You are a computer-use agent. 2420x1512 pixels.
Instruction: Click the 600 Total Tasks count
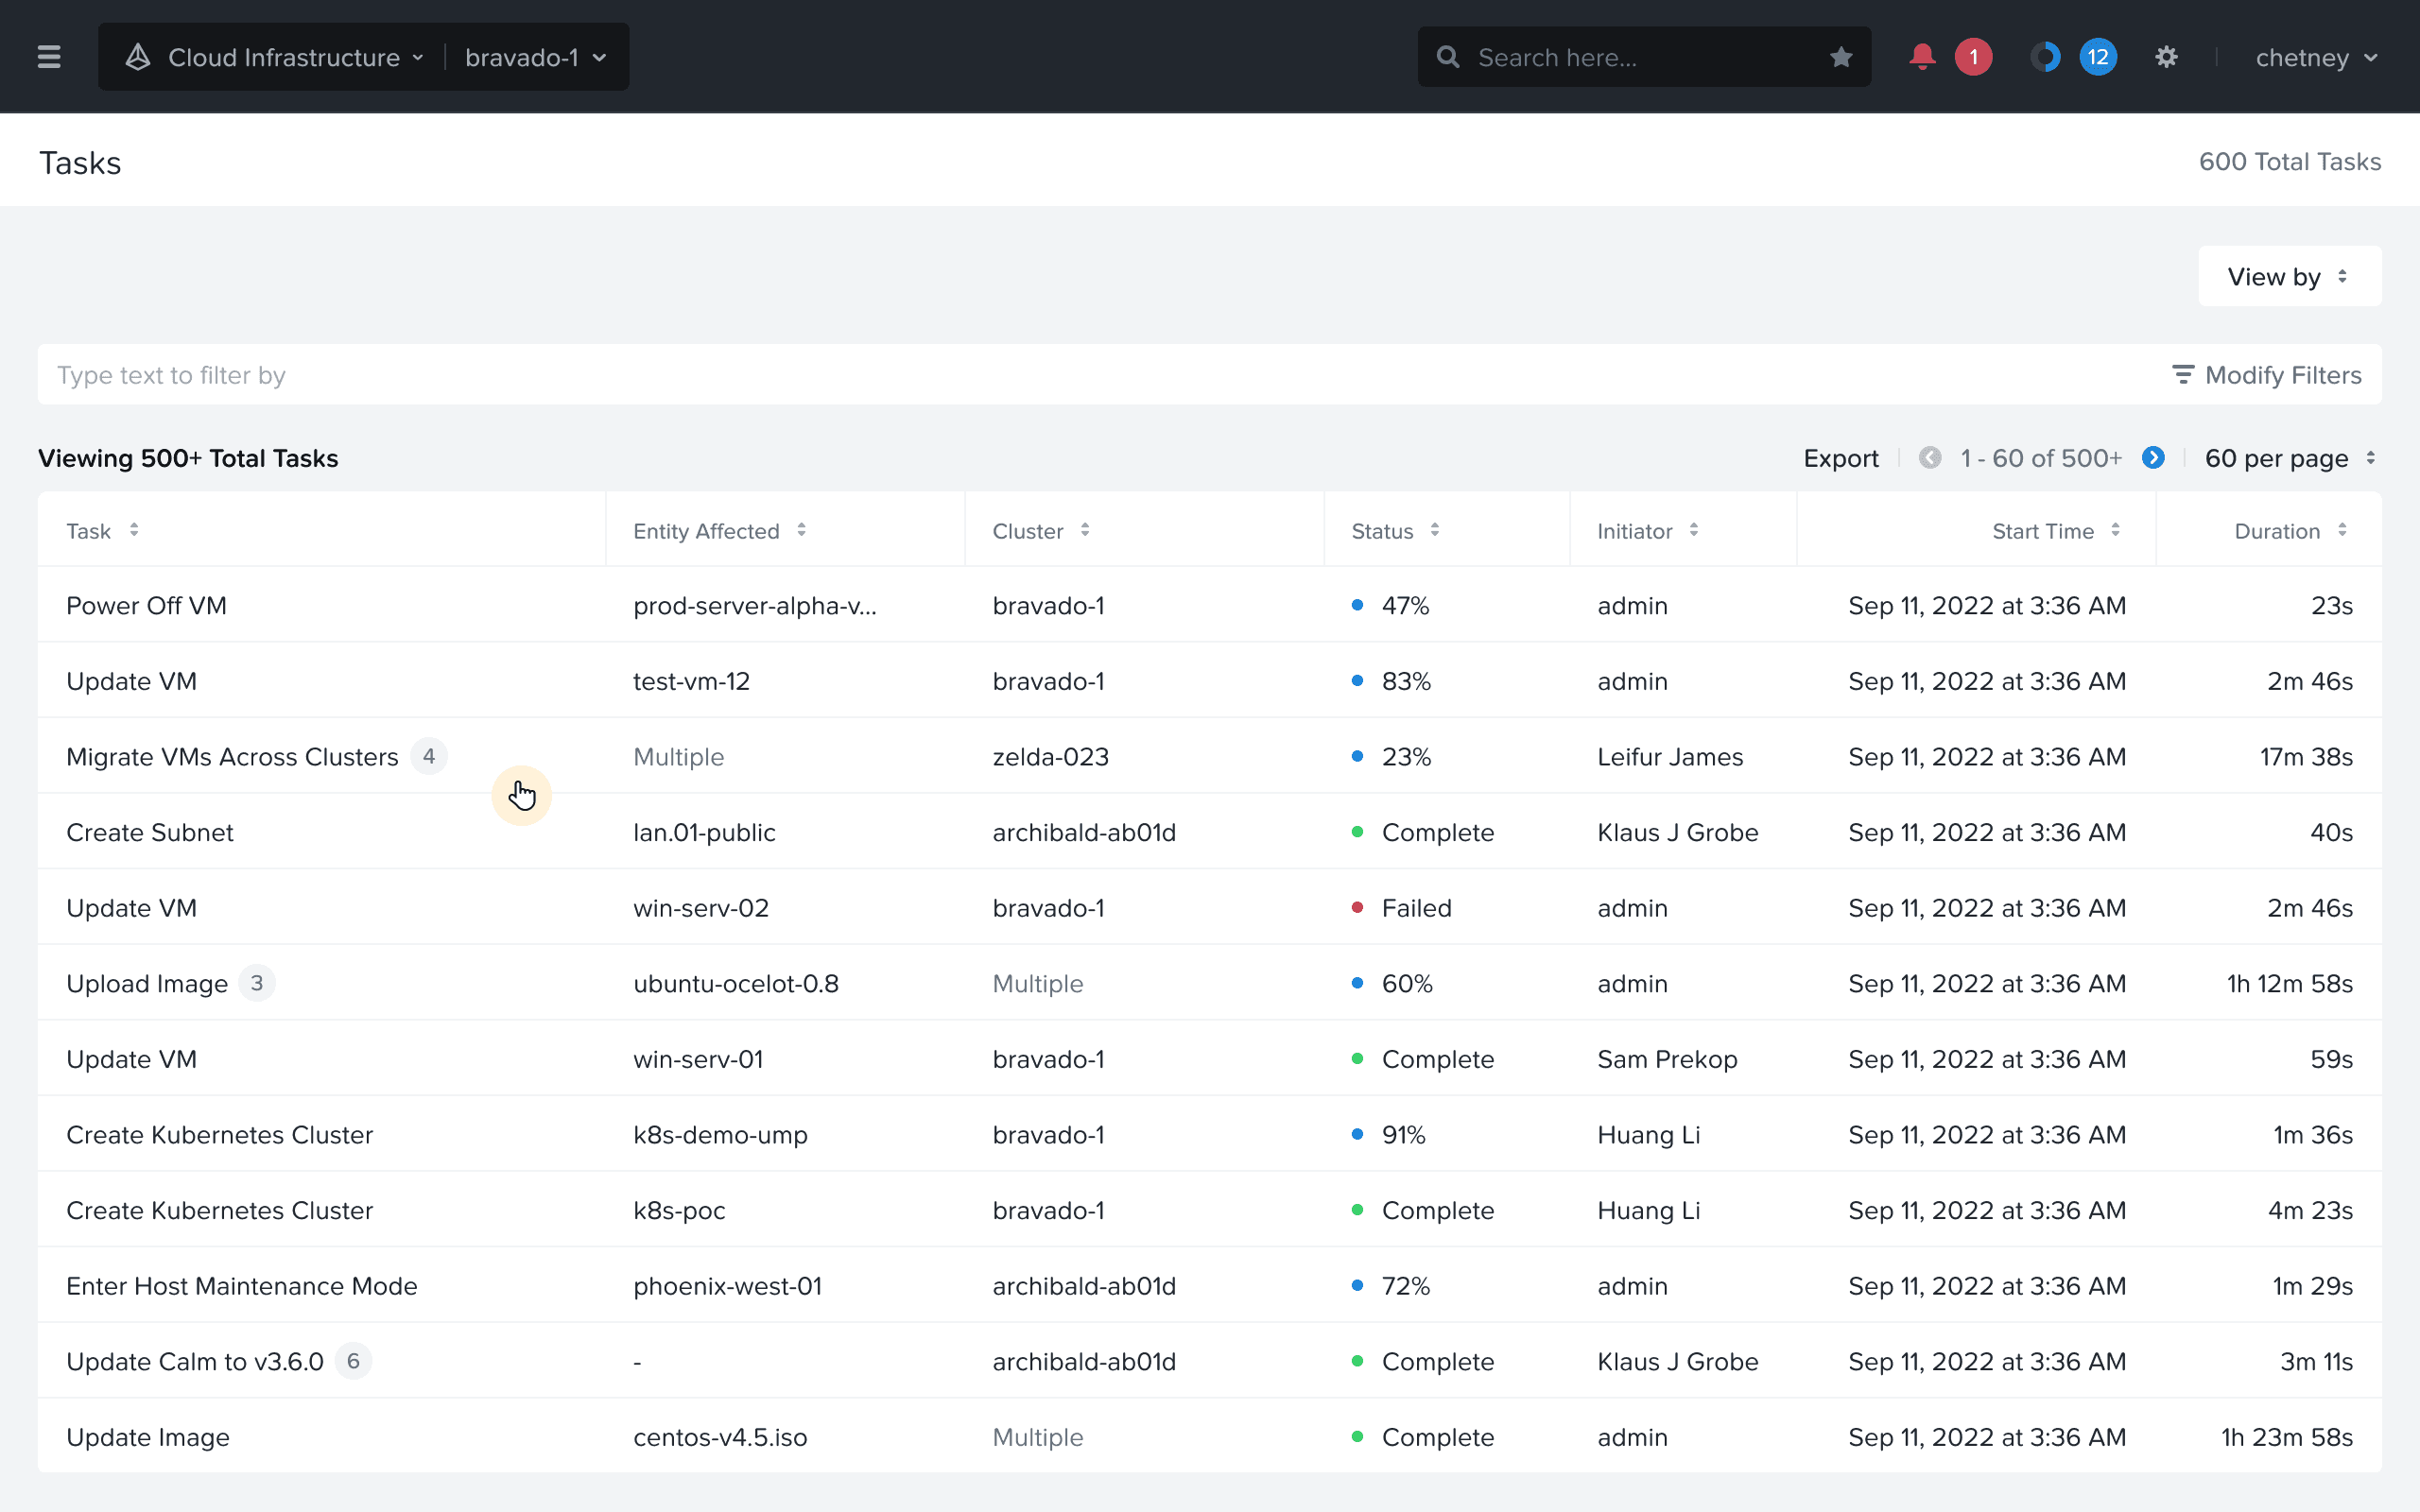(2289, 162)
